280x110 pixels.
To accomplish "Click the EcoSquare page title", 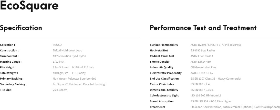I will click(29, 6).
